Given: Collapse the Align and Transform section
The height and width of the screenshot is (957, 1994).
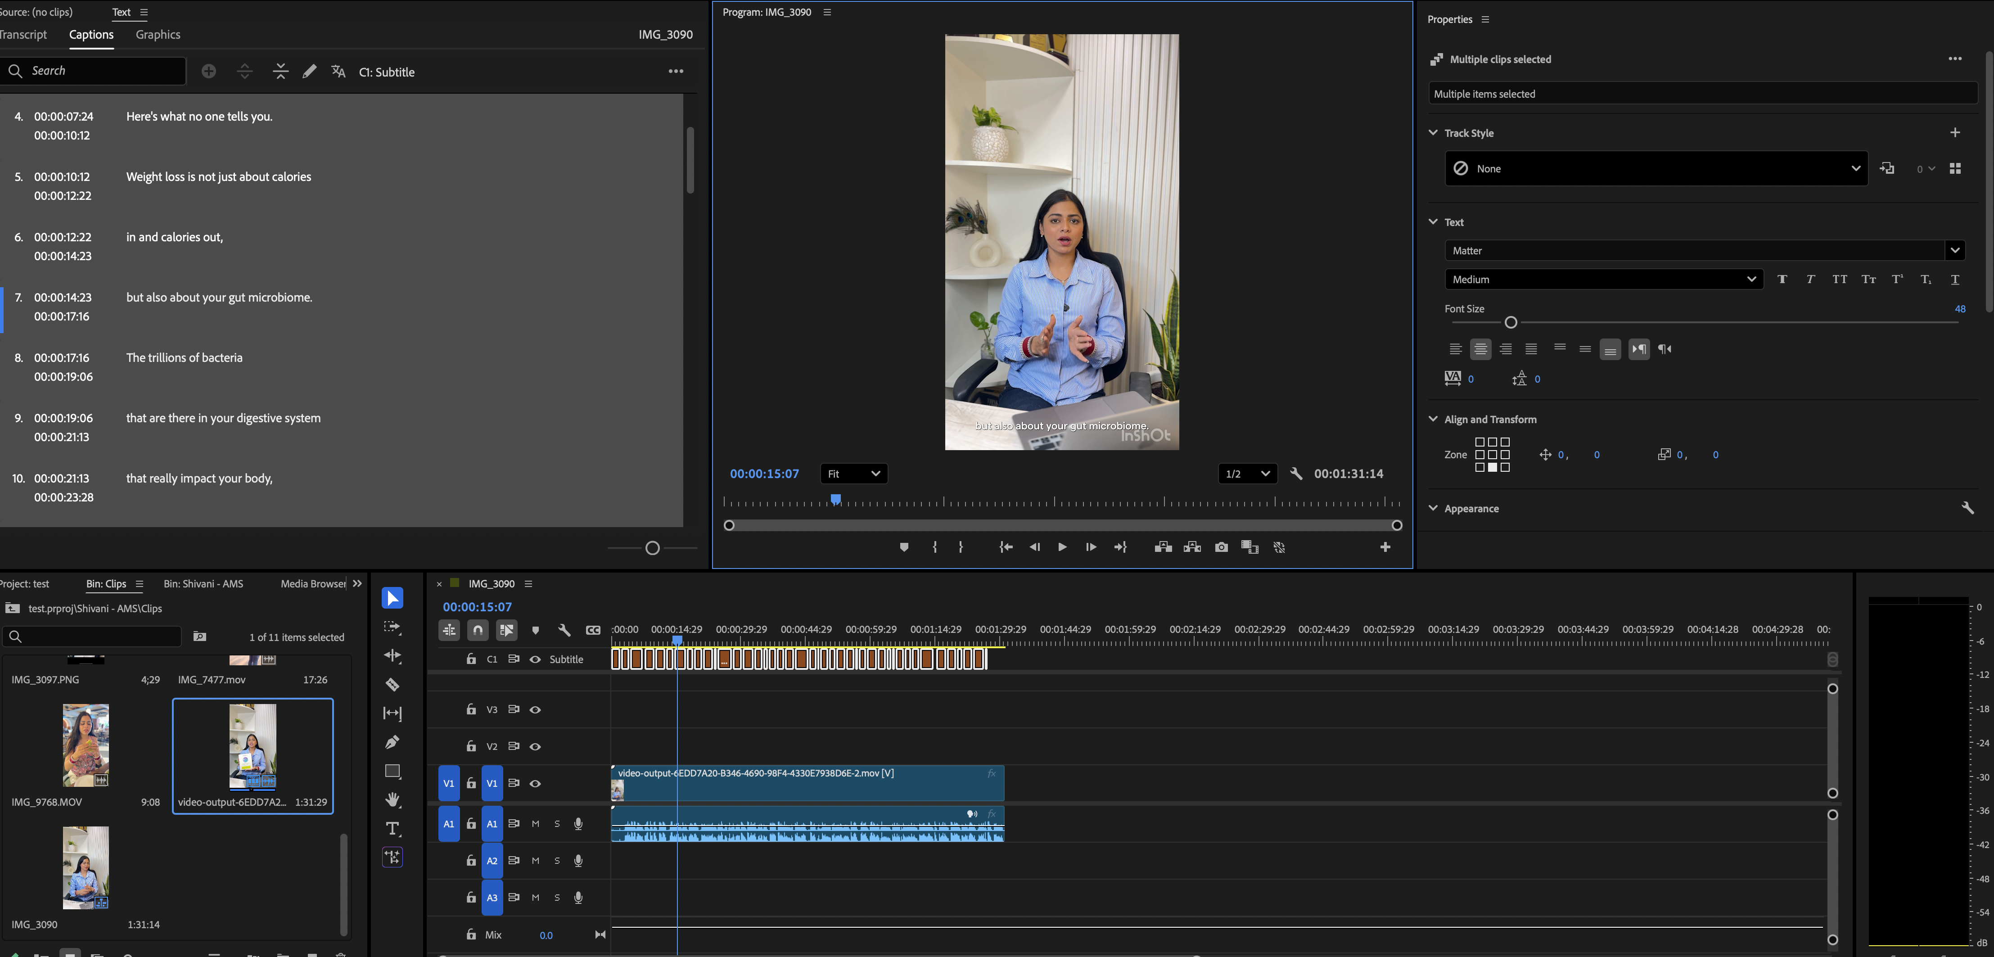Looking at the screenshot, I should click(1433, 420).
